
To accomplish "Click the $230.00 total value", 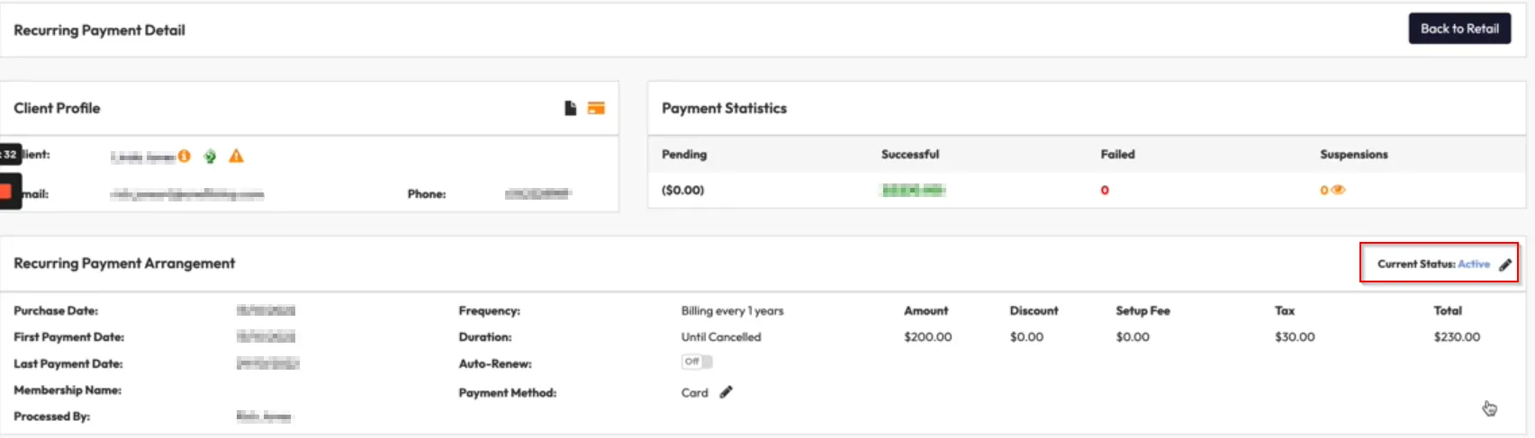I will click(1457, 336).
